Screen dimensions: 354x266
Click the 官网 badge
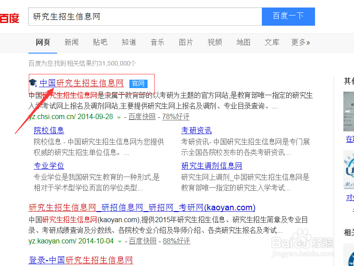(x=138, y=84)
